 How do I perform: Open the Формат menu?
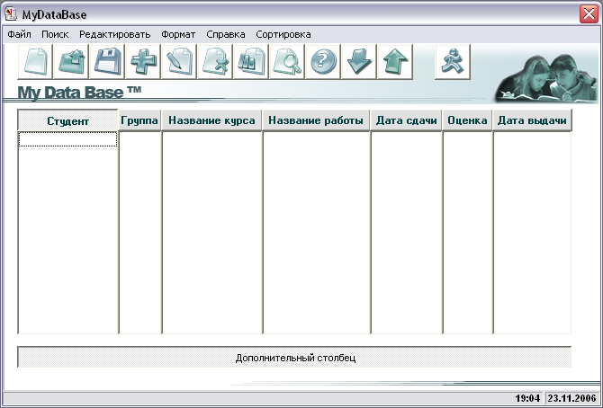pyautogui.click(x=178, y=34)
